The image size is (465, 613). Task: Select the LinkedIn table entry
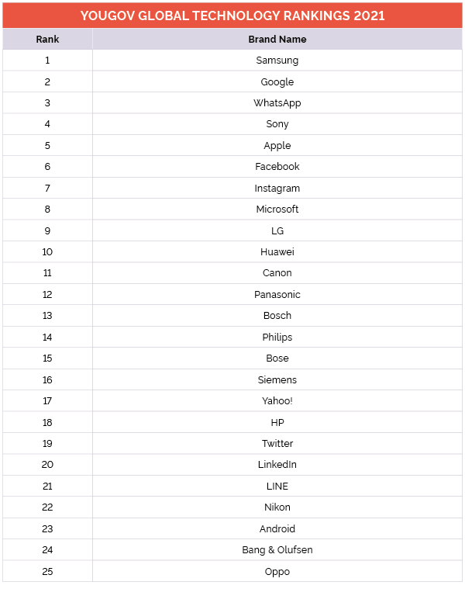point(277,465)
